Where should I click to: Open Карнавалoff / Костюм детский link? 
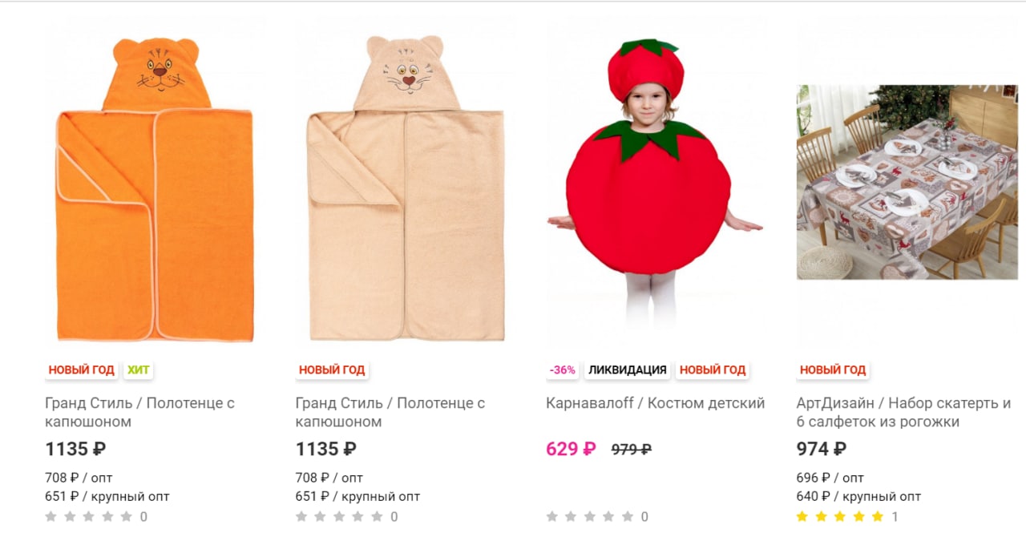656,403
